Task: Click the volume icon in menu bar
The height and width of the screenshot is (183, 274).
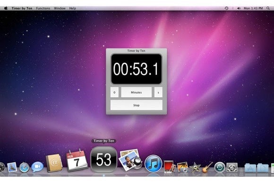Action: tap(239, 8)
